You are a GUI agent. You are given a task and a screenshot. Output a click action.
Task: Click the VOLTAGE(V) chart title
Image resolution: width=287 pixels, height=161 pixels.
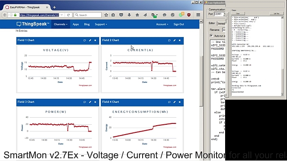pyautogui.click(x=56, y=50)
